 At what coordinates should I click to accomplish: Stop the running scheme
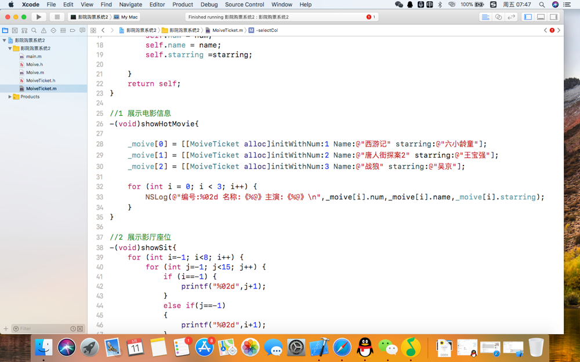pyautogui.click(x=57, y=17)
